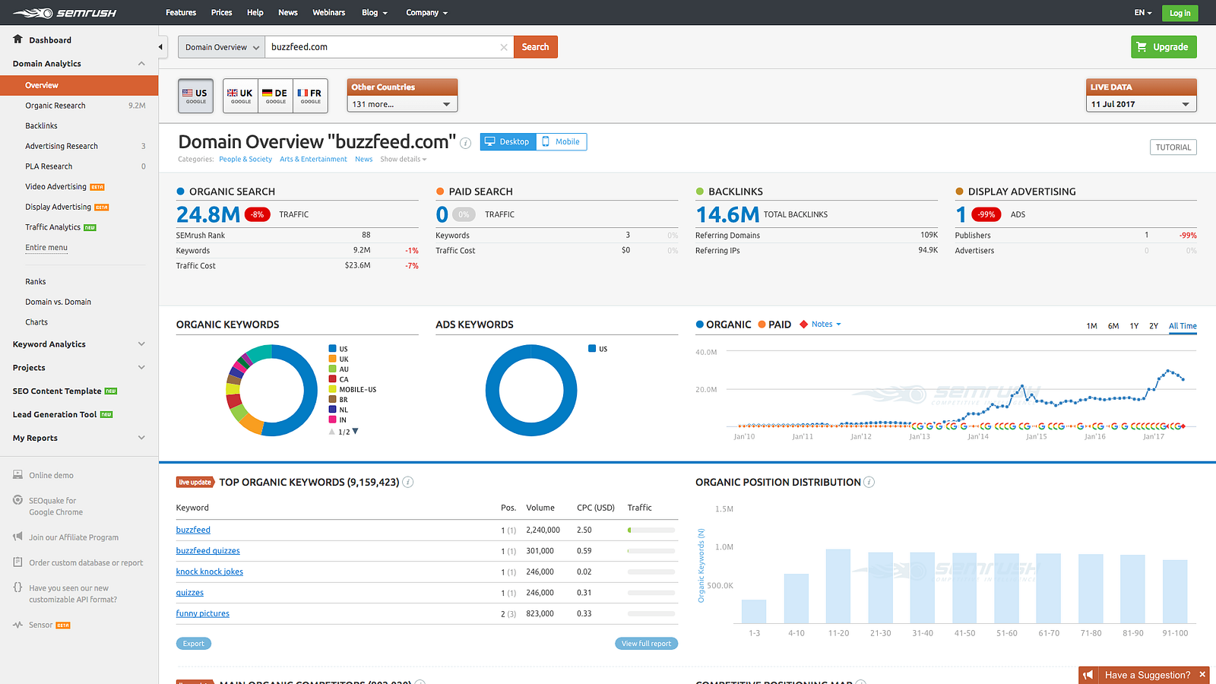The height and width of the screenshot is (684, 1216).
Task: Clear the buzzfeed.com search field
Action: [504, 47]
